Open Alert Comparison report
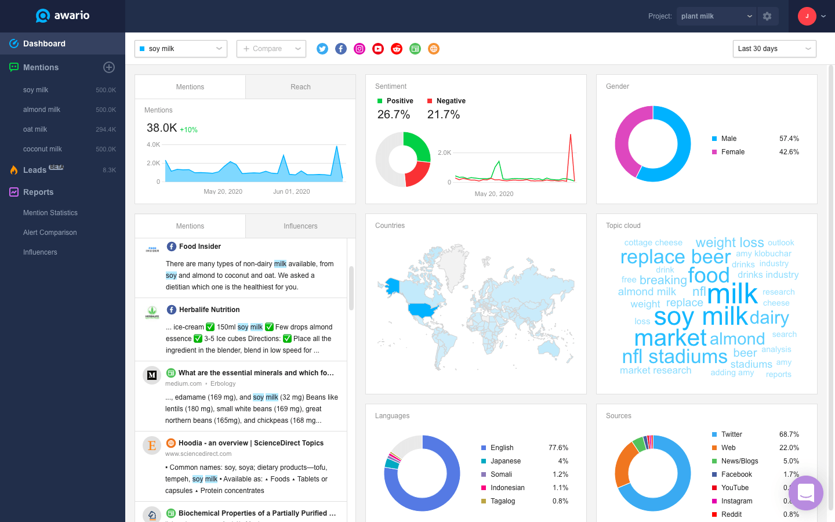 coord(50,233)
